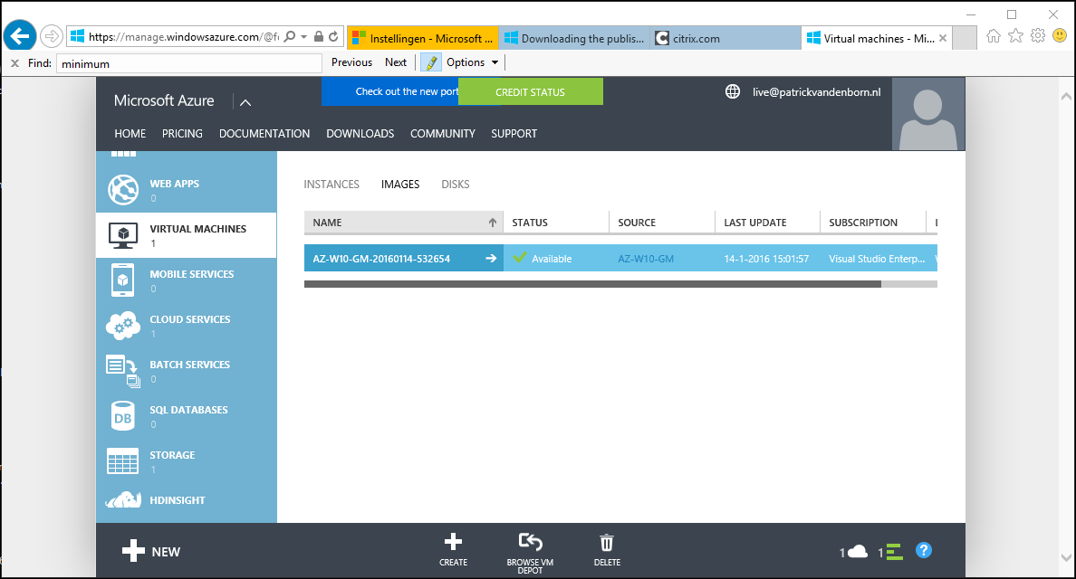The width and height of the screenshot is (1076, 579).
Task: Open the AZ-W10-GM source link
Action: tap(646, 259)
